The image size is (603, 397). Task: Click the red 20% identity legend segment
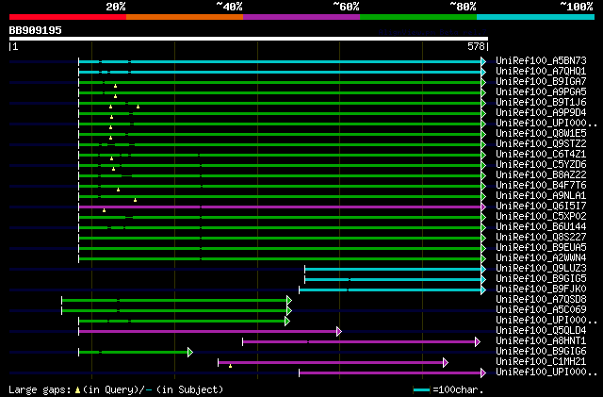pyautogui.click(x=68, y=17)
